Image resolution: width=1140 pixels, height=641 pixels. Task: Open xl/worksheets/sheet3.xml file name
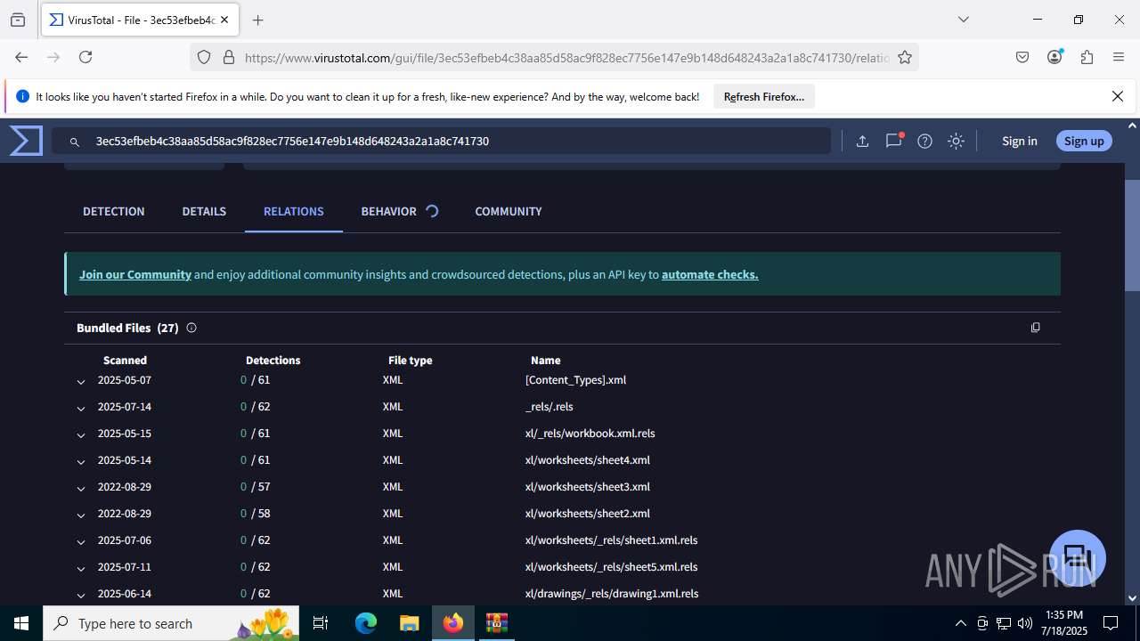(588, 487)
